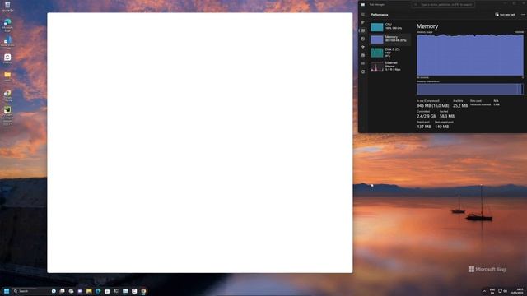Show hidden system tray icons
The height and width of the screenshot is (296, 527).
click(x=484, y=291)
